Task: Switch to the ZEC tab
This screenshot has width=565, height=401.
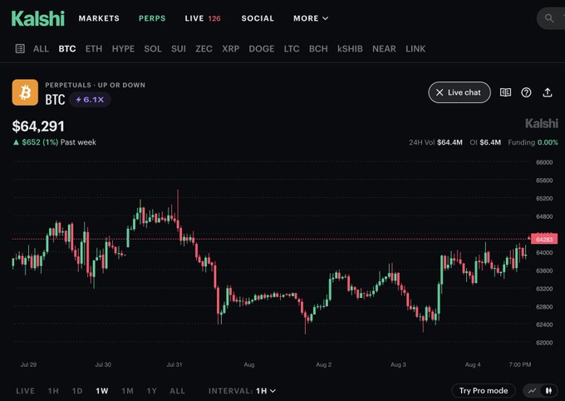Action: pyautogui.click(x=204, y=49)
